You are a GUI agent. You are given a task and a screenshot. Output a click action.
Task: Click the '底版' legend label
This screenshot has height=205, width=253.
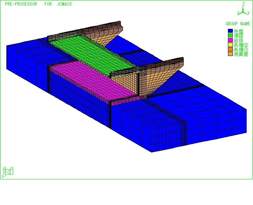tap(239, 41)
